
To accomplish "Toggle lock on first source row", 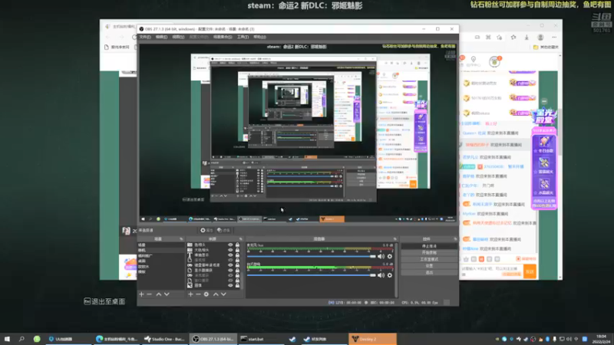I will (237, 245).
